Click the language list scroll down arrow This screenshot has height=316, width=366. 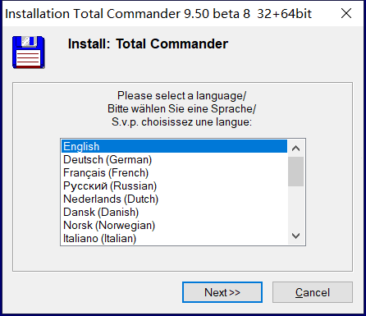(x=295, y=236)
